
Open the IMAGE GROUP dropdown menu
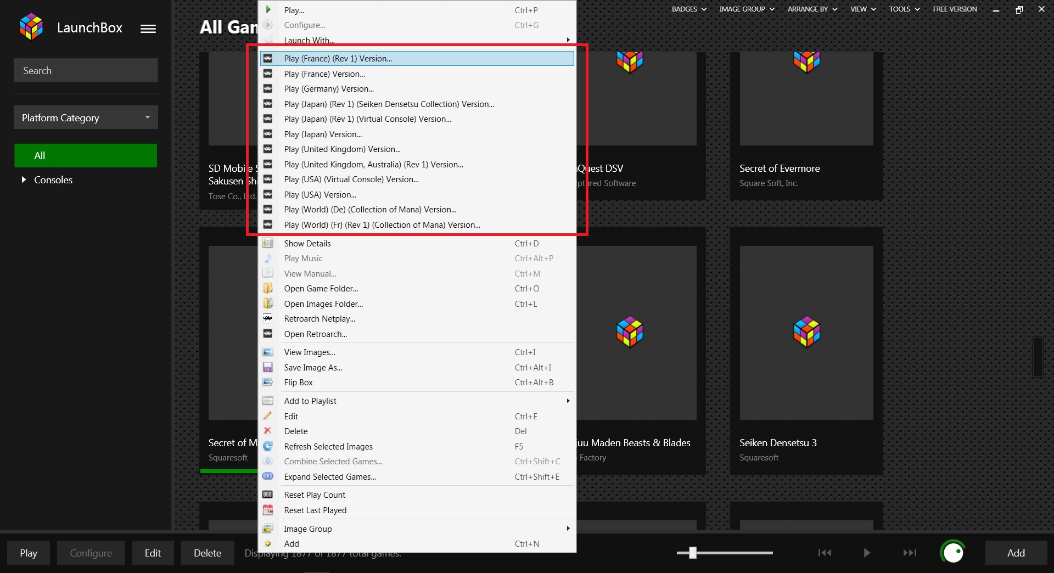pos(747,9)
